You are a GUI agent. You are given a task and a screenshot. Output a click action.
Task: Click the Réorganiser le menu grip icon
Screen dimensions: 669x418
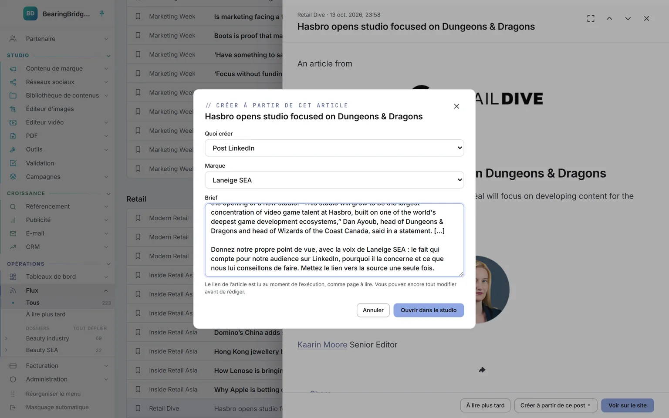(x=13, y=394)
